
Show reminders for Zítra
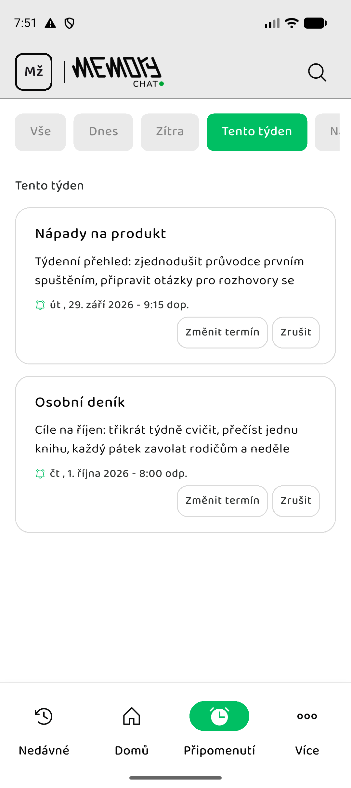click(x=170, y=132)
